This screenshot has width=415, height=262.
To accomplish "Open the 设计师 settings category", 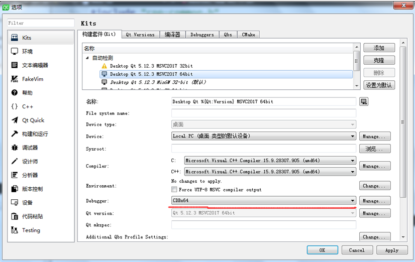I will pyautogui.click(x=41, y=161).
